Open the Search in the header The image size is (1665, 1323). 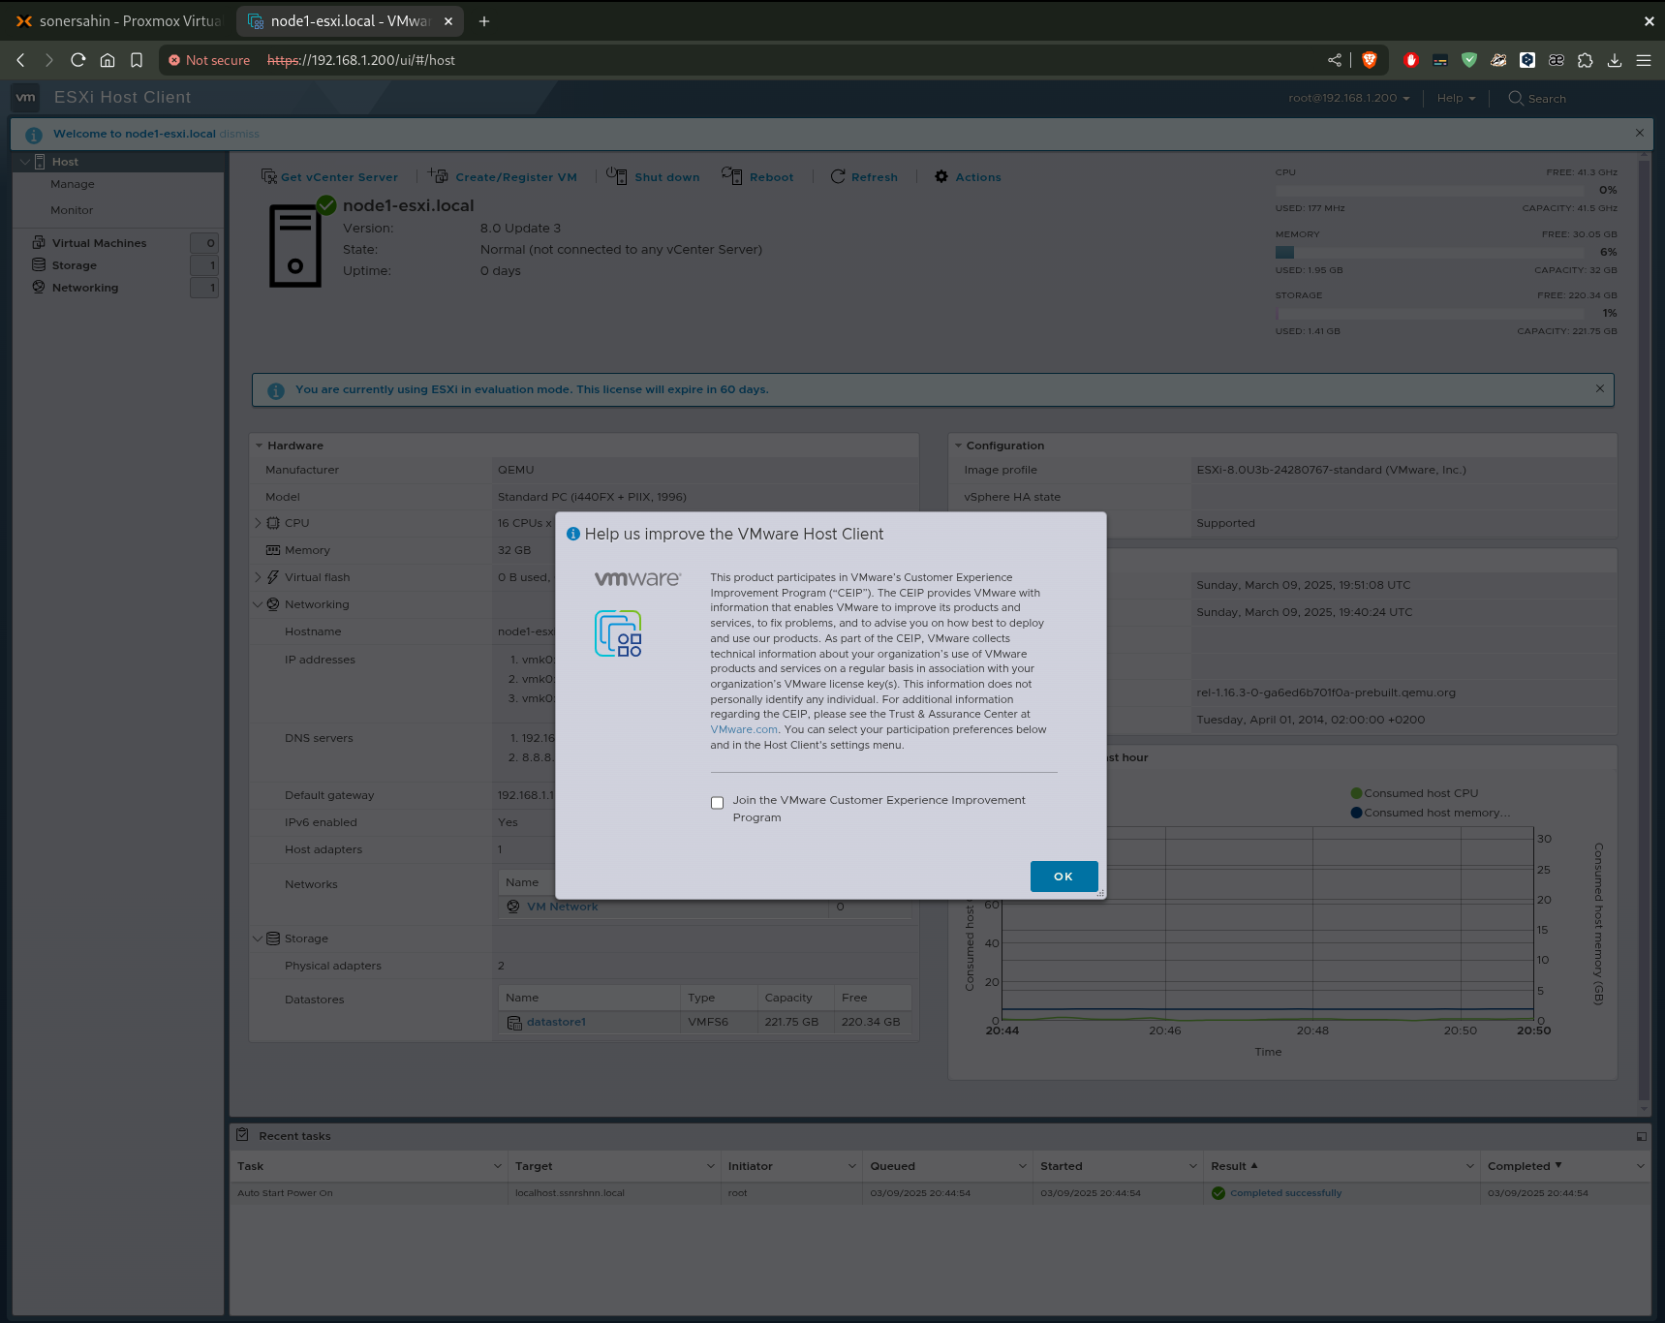click(1535, 98)
